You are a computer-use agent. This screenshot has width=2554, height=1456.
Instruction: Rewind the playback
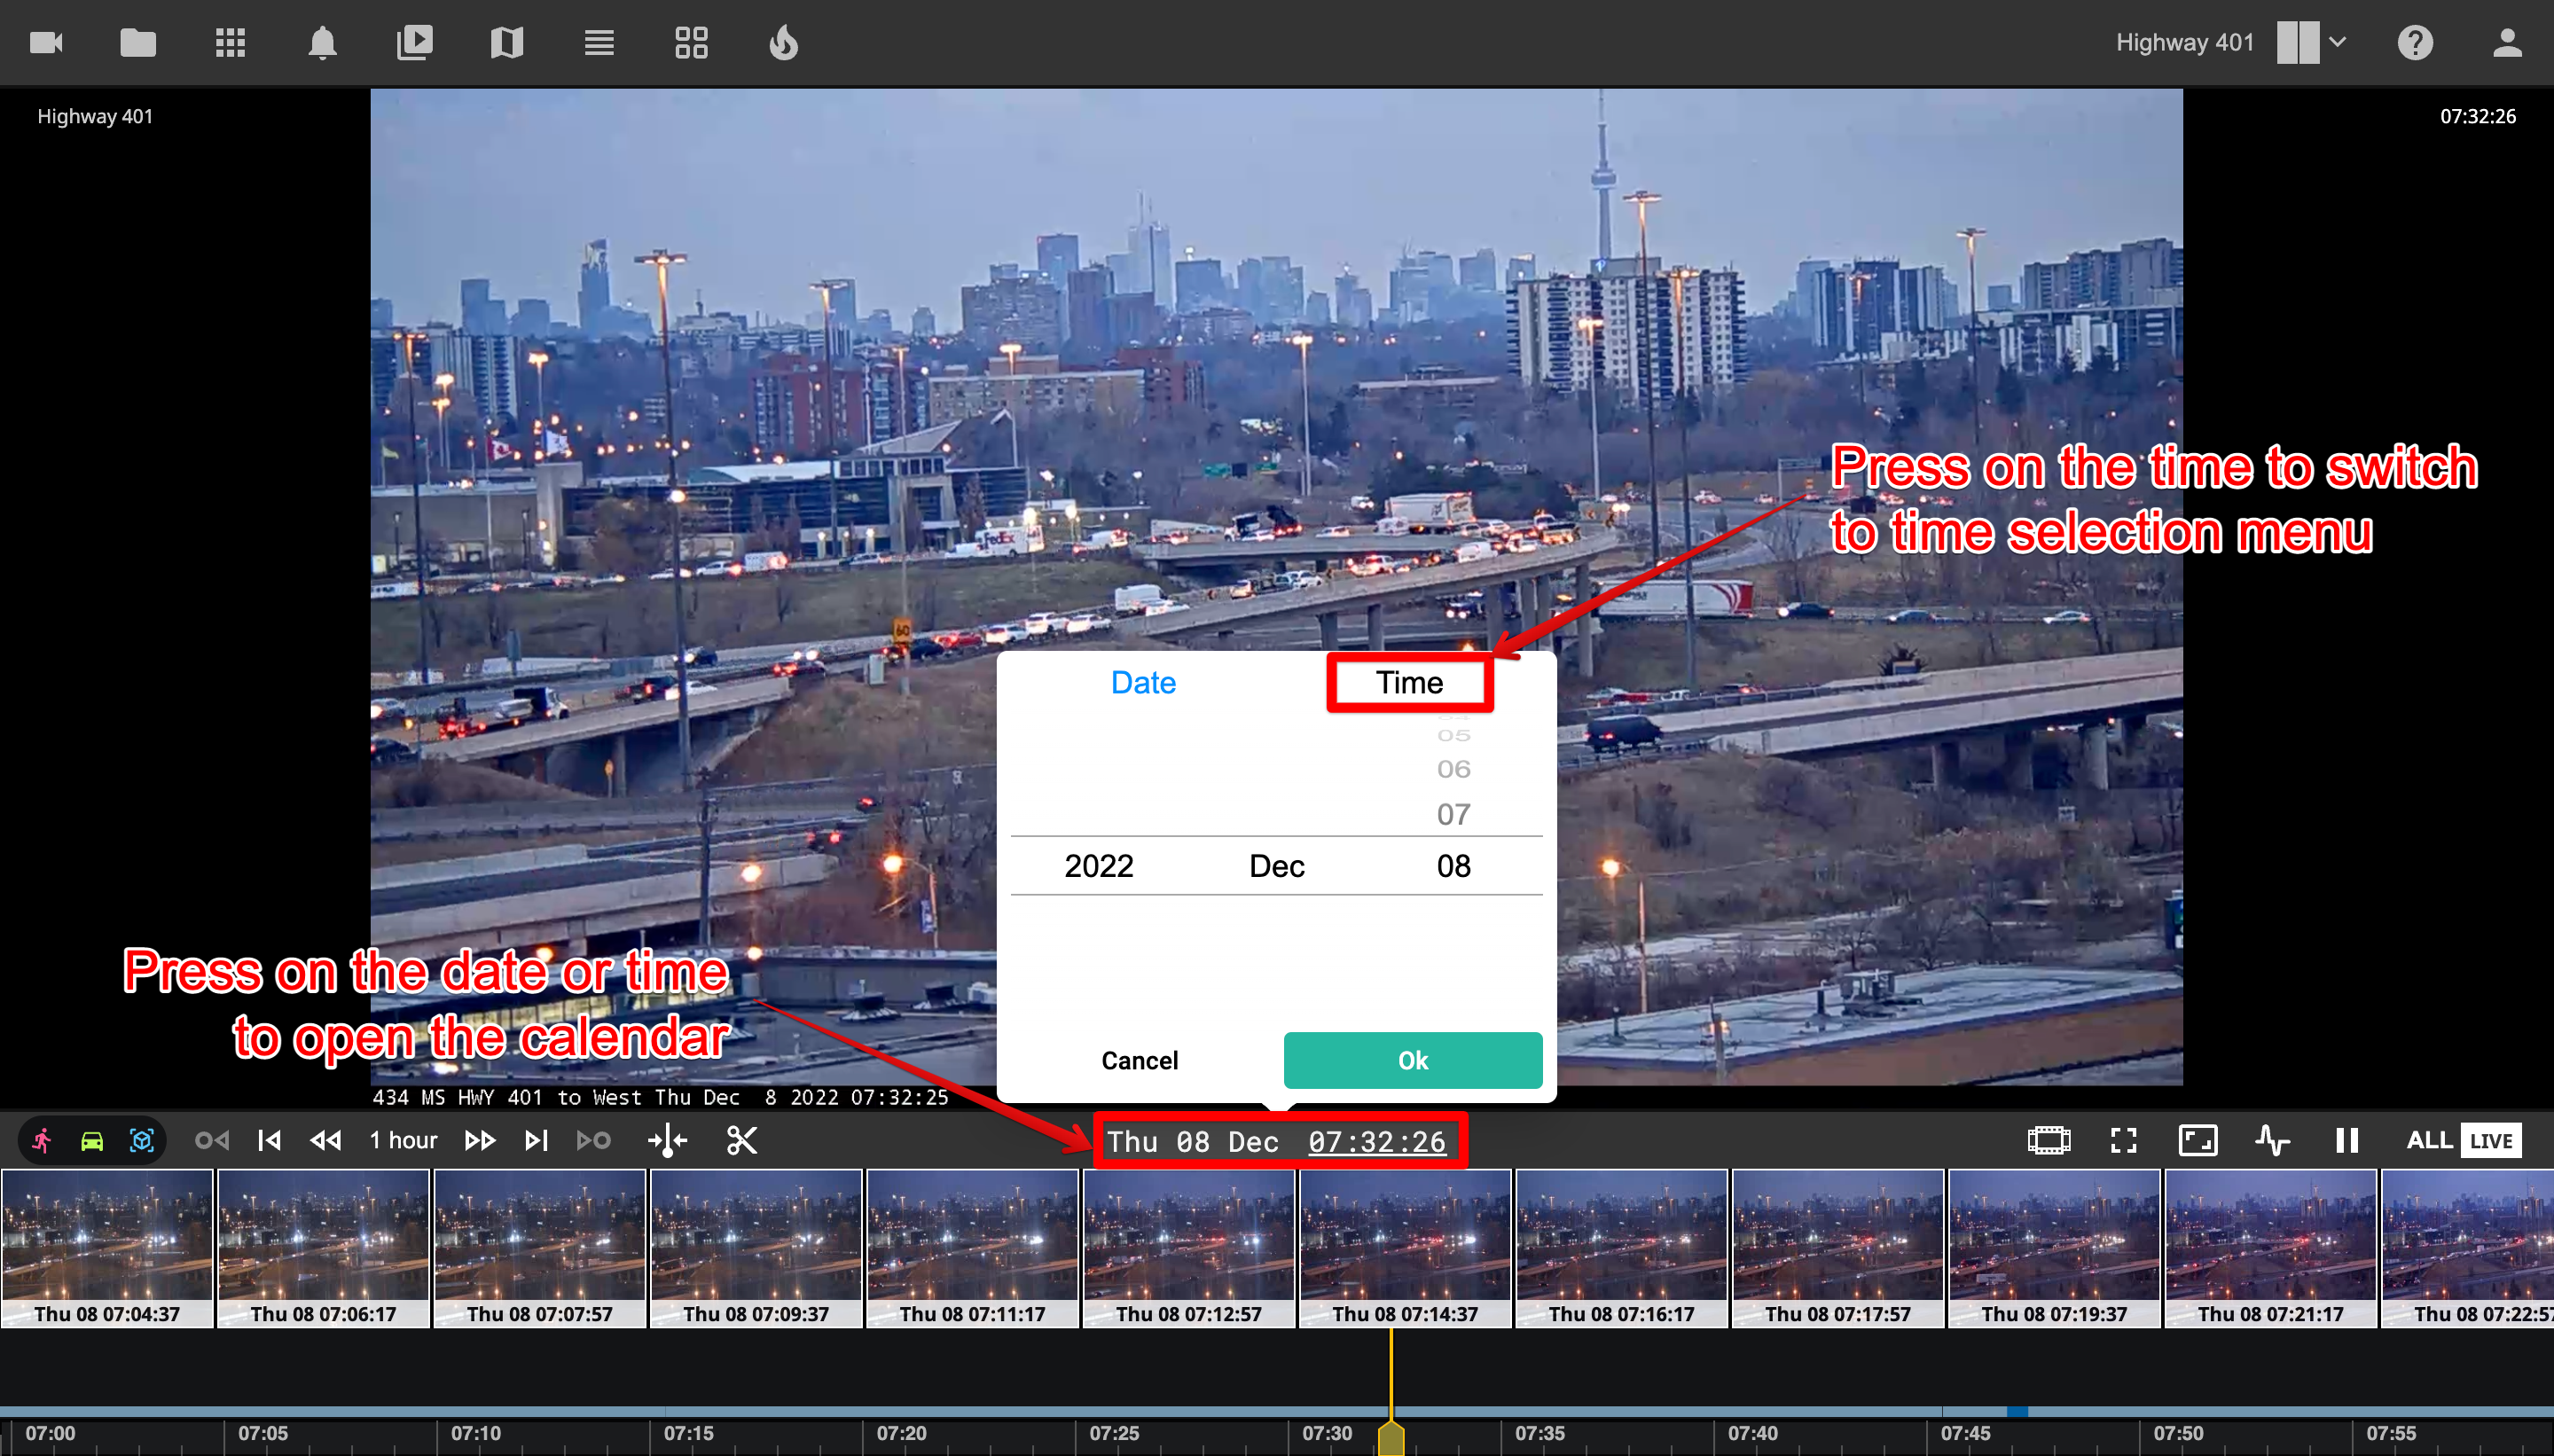(326, 1140)
